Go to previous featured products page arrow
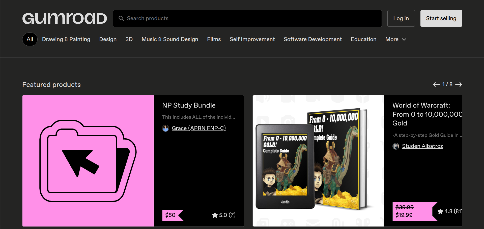Screen dimensions: 484x229 [436, 85]
